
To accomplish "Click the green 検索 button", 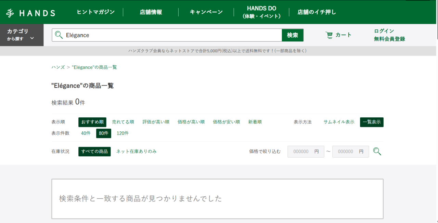I will tap(293, 35).
